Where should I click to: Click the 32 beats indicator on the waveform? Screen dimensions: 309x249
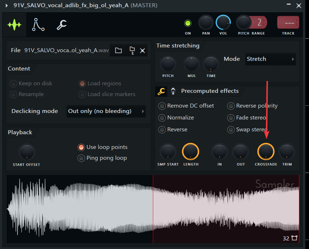pyautogui.click(x=286, y=238)
